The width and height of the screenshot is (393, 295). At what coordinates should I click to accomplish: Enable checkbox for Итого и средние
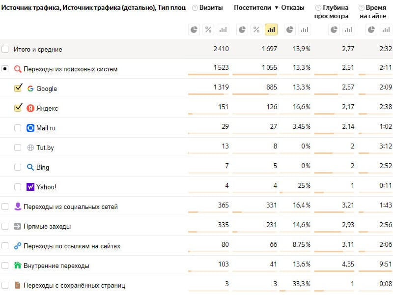pyautogui.click(x=5, y=49)
